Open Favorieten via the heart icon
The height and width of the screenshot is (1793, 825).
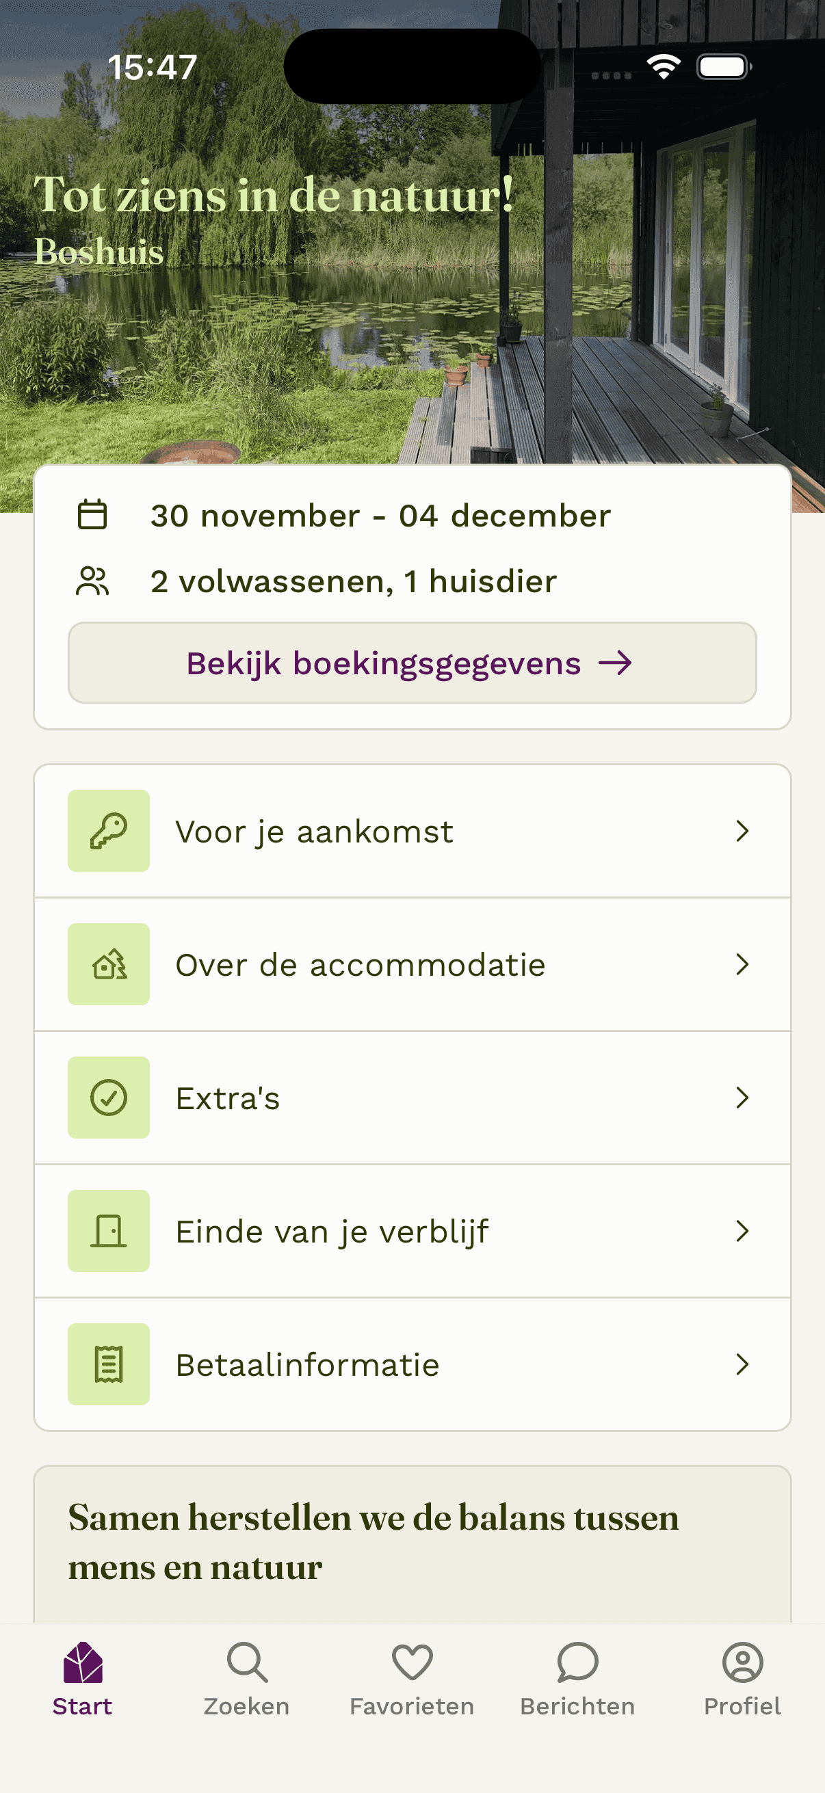pyautogui.click(x=412, y=1662)
